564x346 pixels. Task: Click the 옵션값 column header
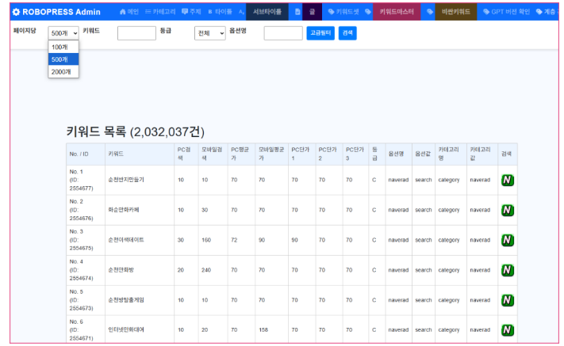click(423, 154)
